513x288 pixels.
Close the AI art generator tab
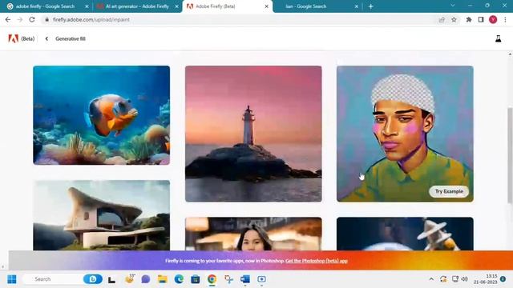(176, 6)
